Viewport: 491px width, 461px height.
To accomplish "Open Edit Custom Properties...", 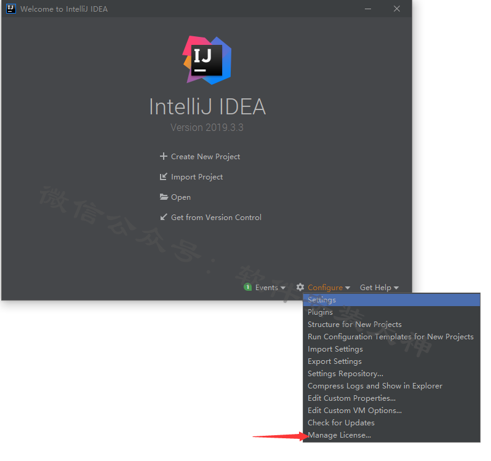I will click(391, 398).
